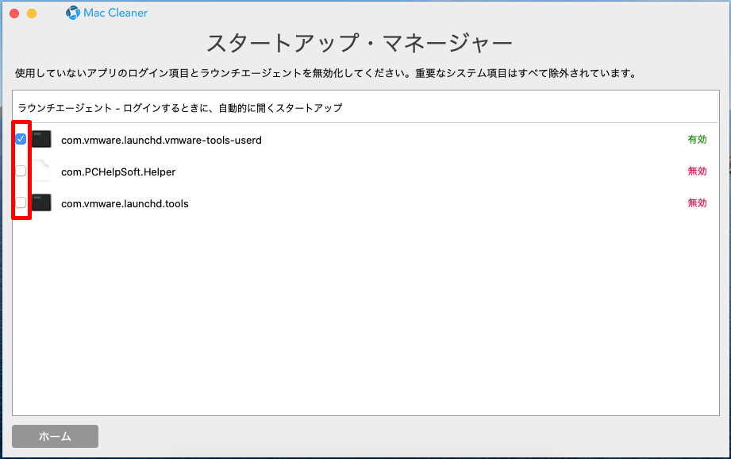Close the window with the red button
Image resolution: width=731 pixels, height=459 pixels.
(x=14, y=13)
